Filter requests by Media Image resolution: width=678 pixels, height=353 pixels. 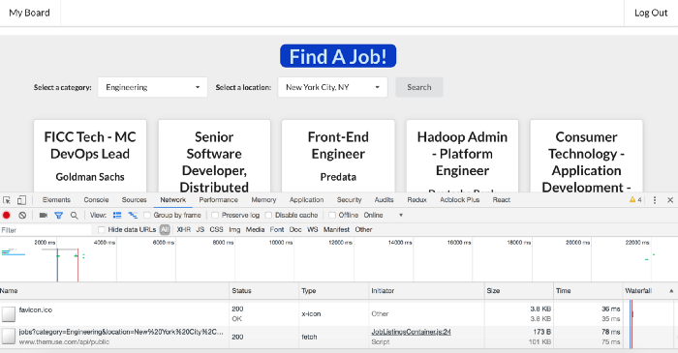pyautogui.click(x=255, y=229)
